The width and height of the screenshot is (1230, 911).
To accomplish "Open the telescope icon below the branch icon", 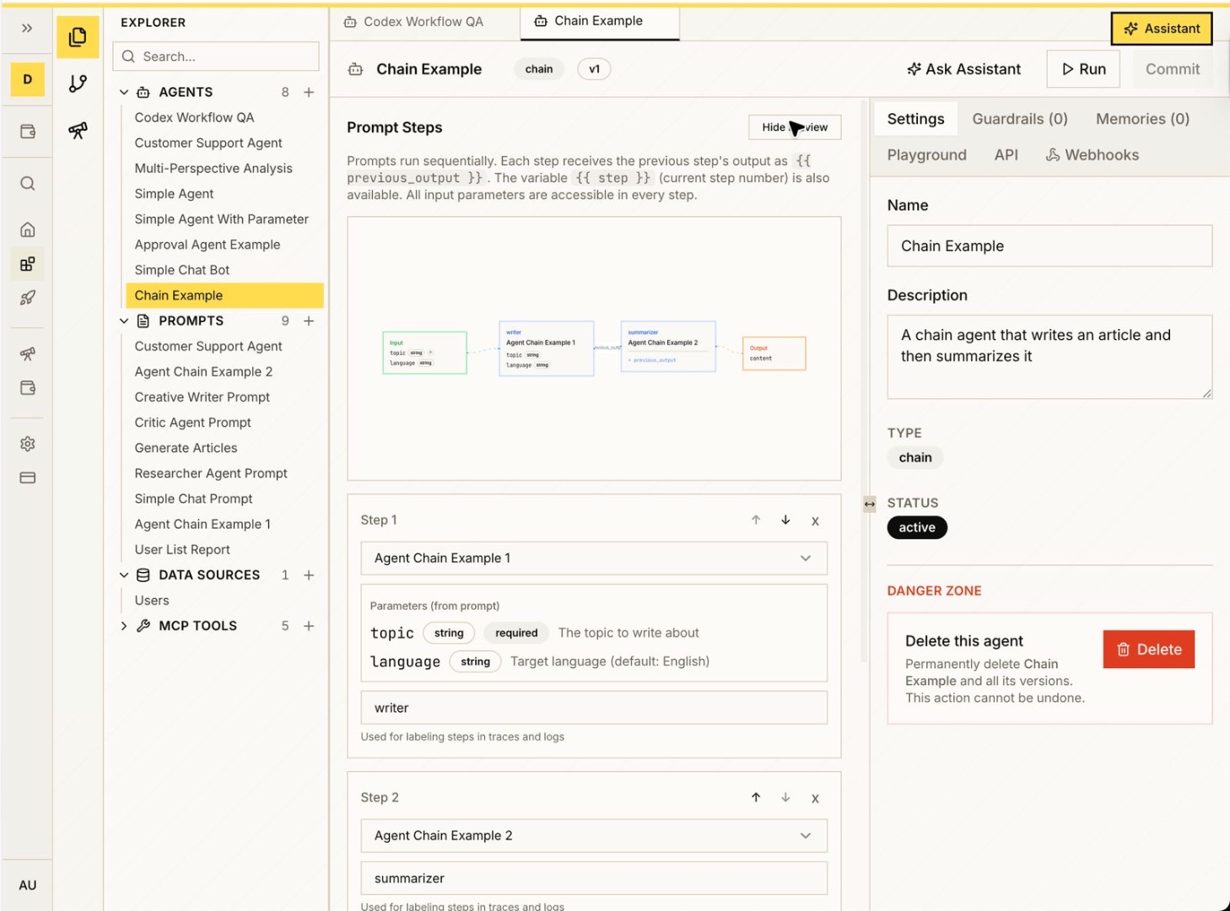I will [78, 130].
